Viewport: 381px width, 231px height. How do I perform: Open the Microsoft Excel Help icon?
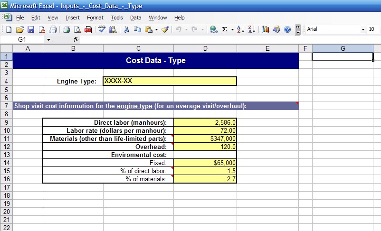tap(287, 29)
